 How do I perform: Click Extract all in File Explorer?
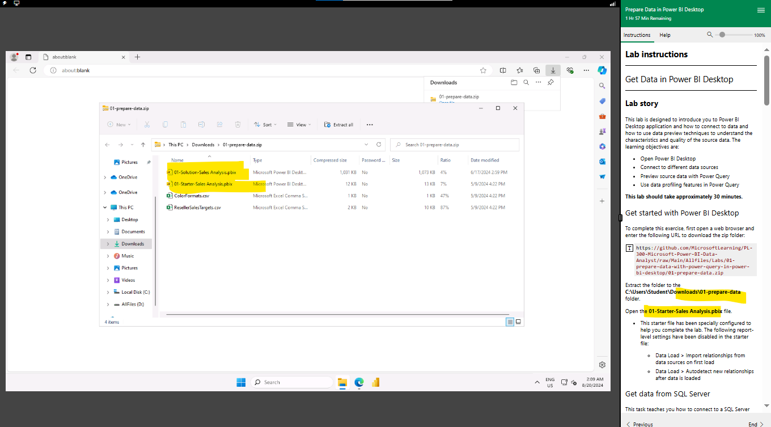pos(339,125)
